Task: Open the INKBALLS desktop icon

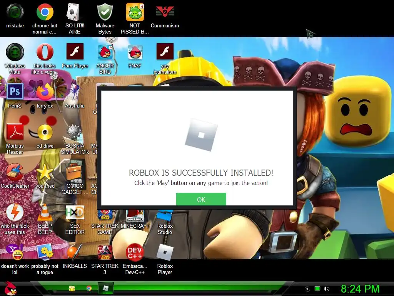Action: [x=75, y=257]
